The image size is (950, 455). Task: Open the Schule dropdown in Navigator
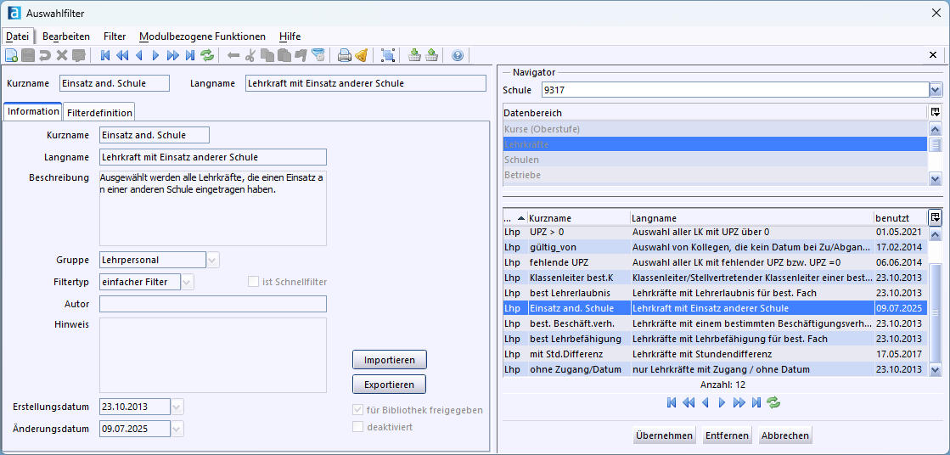click(x=936, y=90)
